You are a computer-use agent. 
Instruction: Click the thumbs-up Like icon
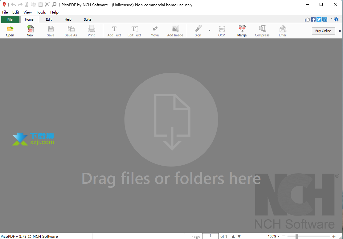pos(307,19)
